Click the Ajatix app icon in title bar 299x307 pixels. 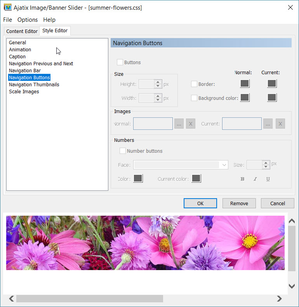click(x=8, y=7)
